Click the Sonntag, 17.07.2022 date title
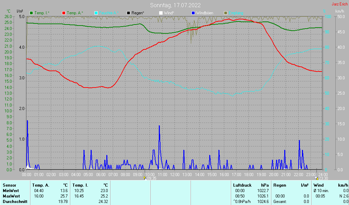The width and height of the screenshot is (349, 205). point(175,5)
